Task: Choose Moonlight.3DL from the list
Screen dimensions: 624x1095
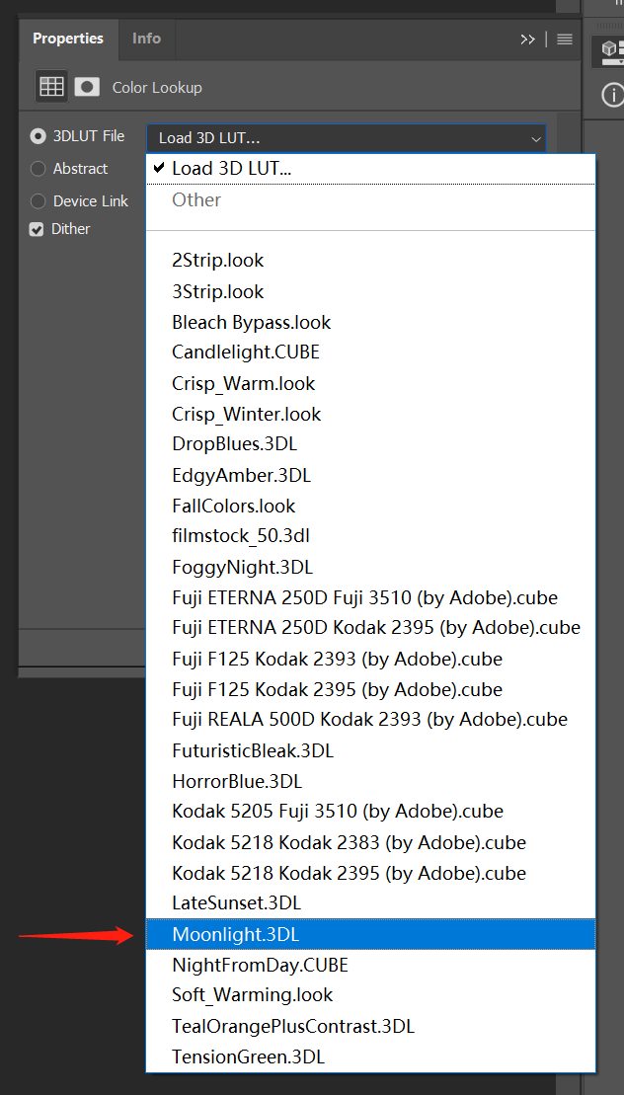Action: 370,934
